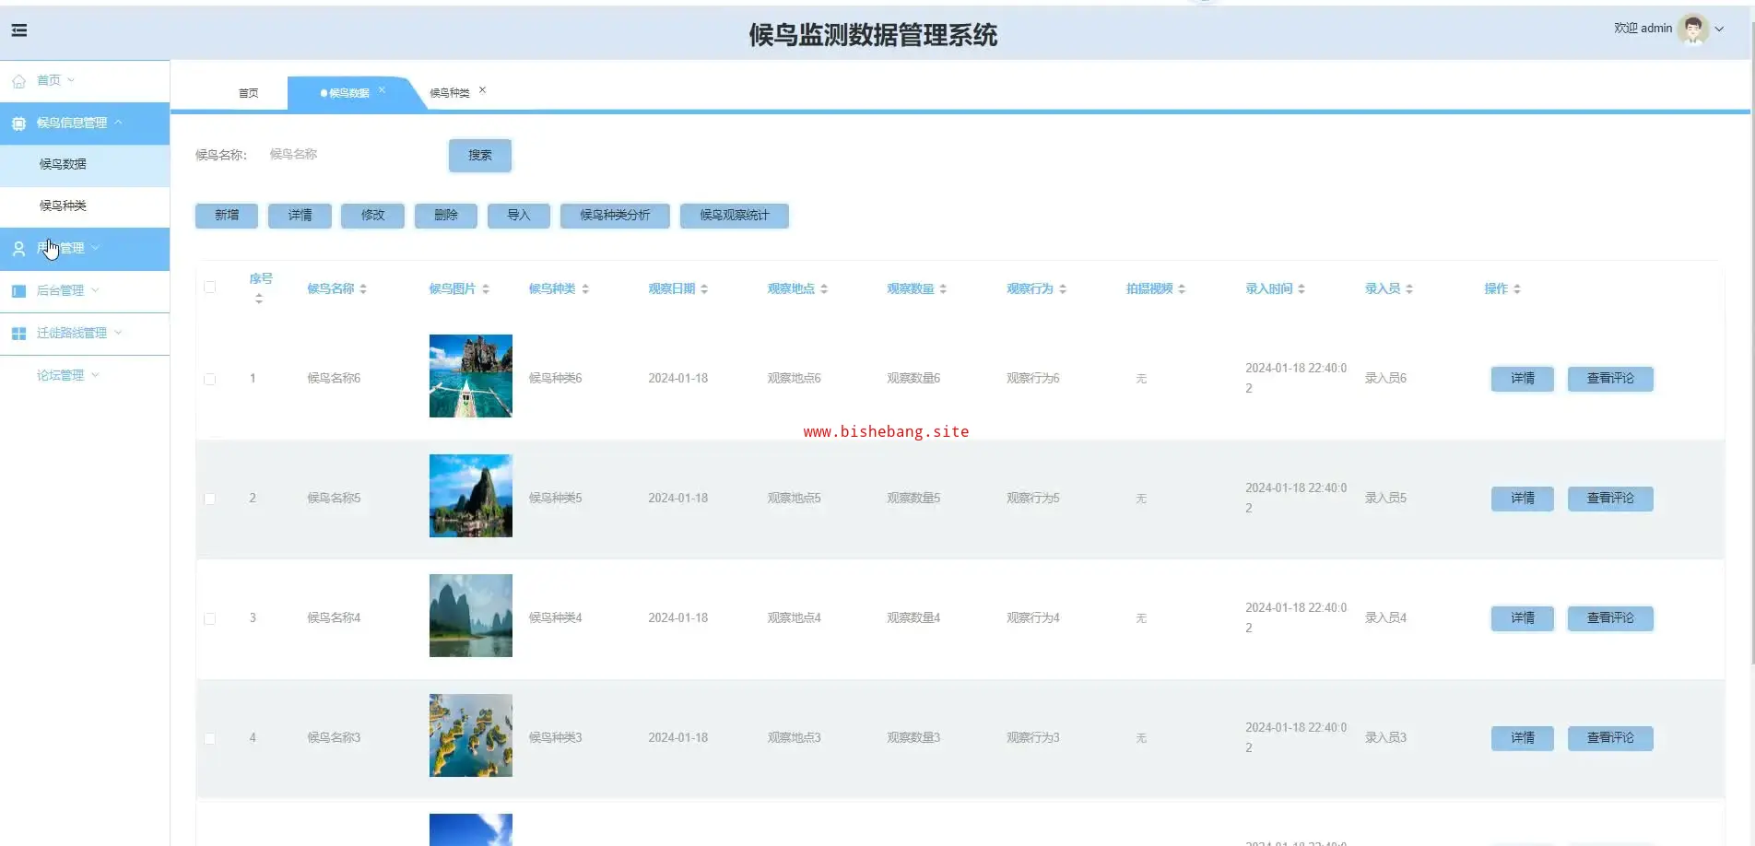Toggle the select-all header checkbox
This screenshot has width=1755, height=846.
210,288
